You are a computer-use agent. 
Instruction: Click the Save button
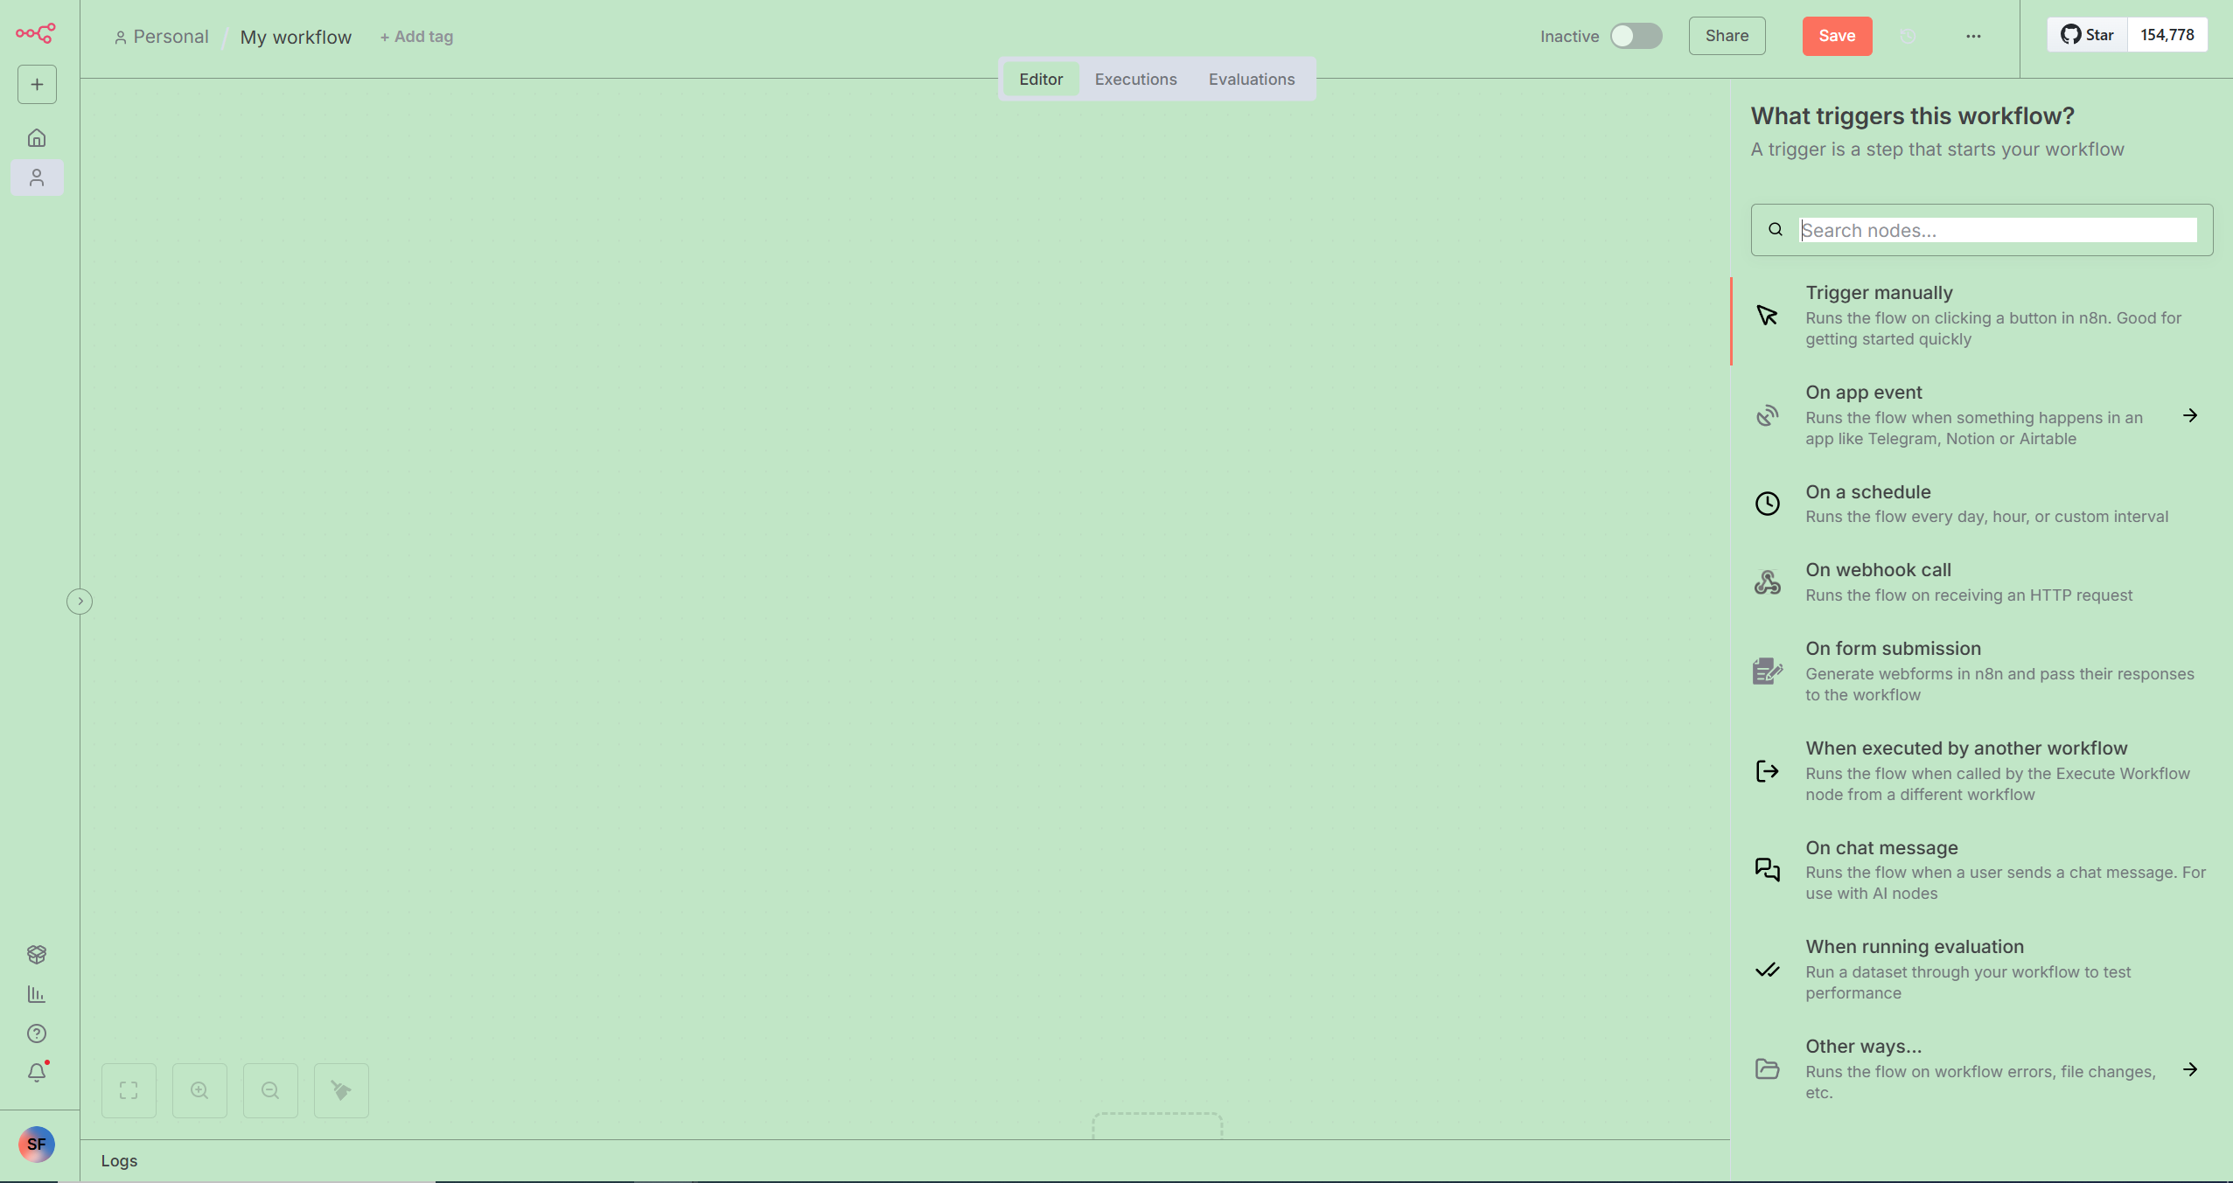1837,36
